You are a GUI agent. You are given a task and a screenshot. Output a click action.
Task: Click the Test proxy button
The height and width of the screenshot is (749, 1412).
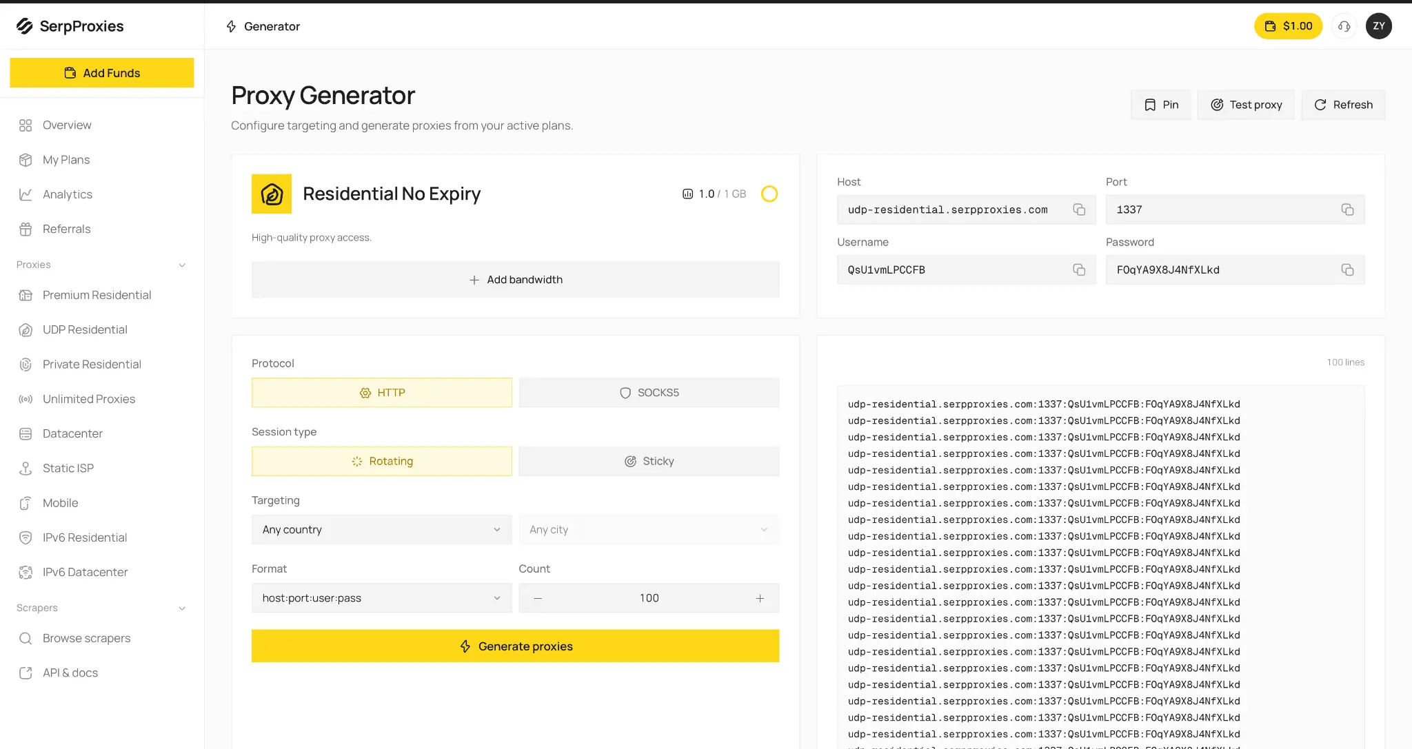1246,105
